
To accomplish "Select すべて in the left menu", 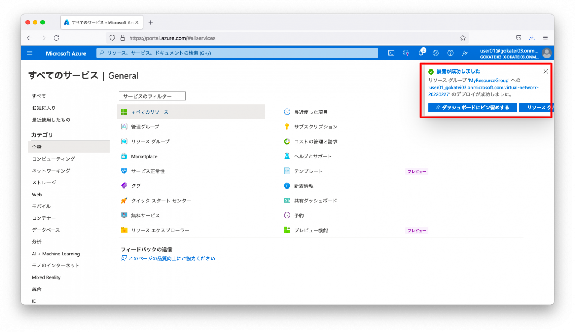I will 39,96.
